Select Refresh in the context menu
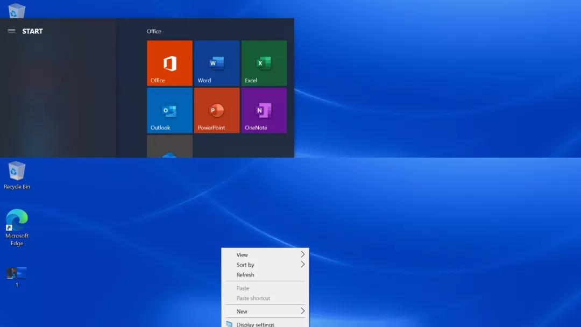Viewport: 581px width, 327px height. tap(245, 275)
